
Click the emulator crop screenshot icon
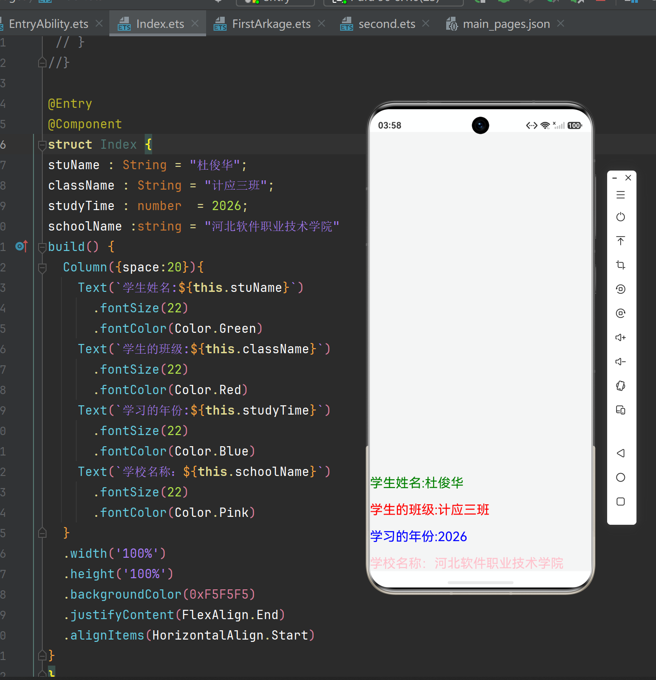(621, 265)
